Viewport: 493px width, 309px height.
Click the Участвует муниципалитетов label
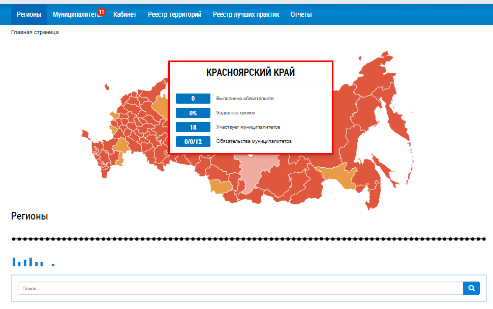248,127
